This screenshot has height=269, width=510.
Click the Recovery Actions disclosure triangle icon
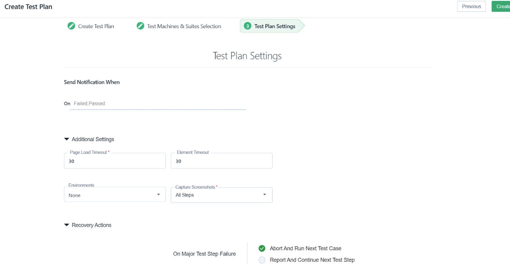coord(66,225)
